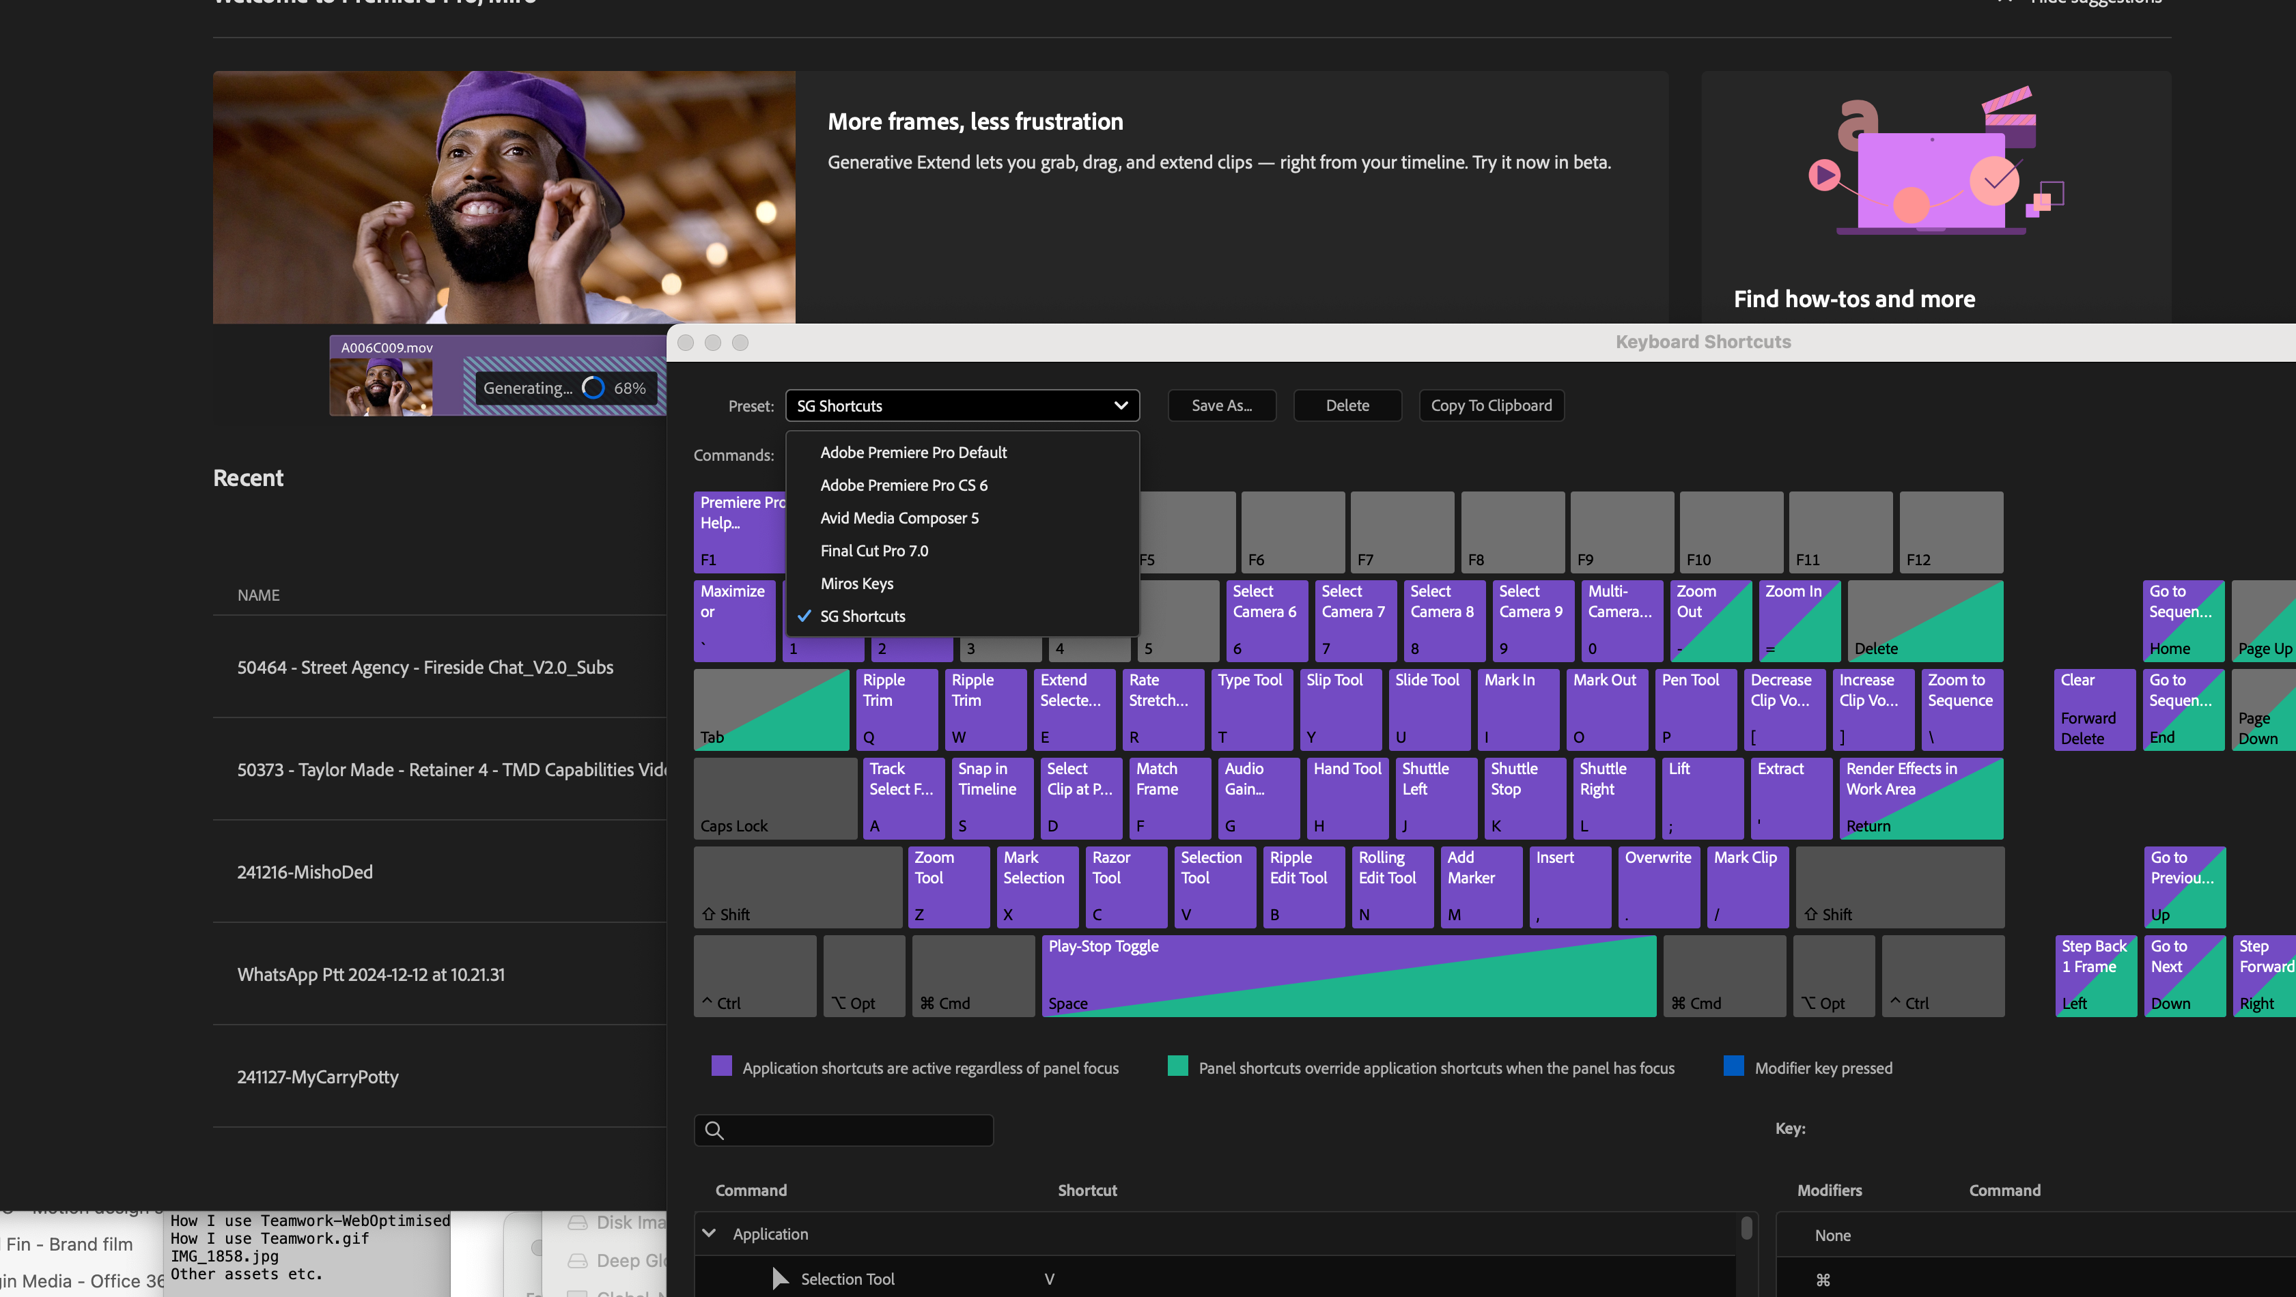Screen dimensions: 2296x1297
Task: Click the Match Frame F key
Action: pyautogui.click(x=1169, y=798)
